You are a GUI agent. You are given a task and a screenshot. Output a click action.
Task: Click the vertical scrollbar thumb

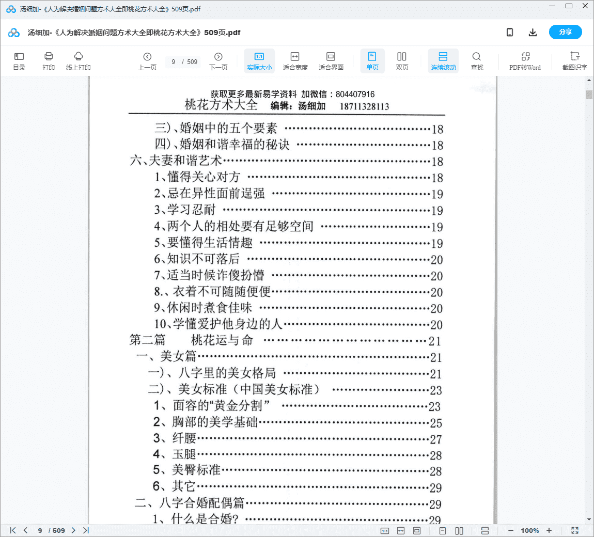(589, 94)
